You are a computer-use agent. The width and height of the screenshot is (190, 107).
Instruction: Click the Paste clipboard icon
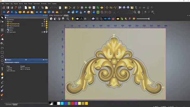[x=46, y=8]
